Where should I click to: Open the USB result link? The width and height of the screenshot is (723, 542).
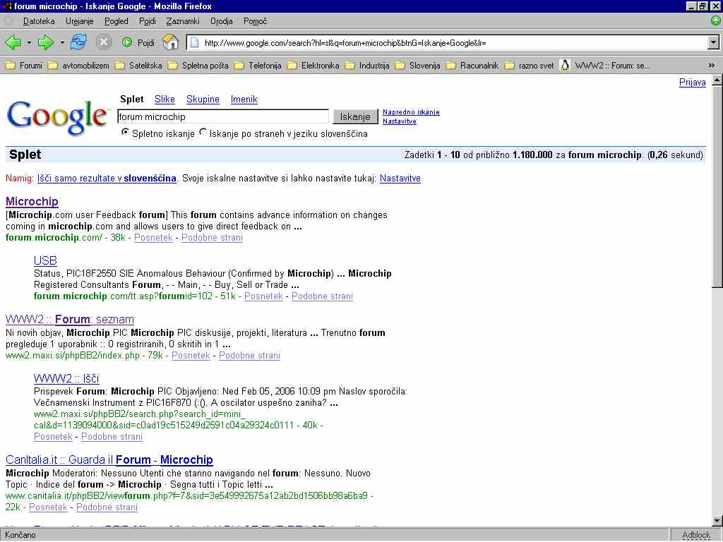45,260
